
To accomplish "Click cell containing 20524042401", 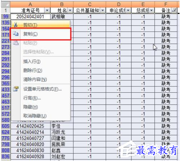I will point(30,16).
